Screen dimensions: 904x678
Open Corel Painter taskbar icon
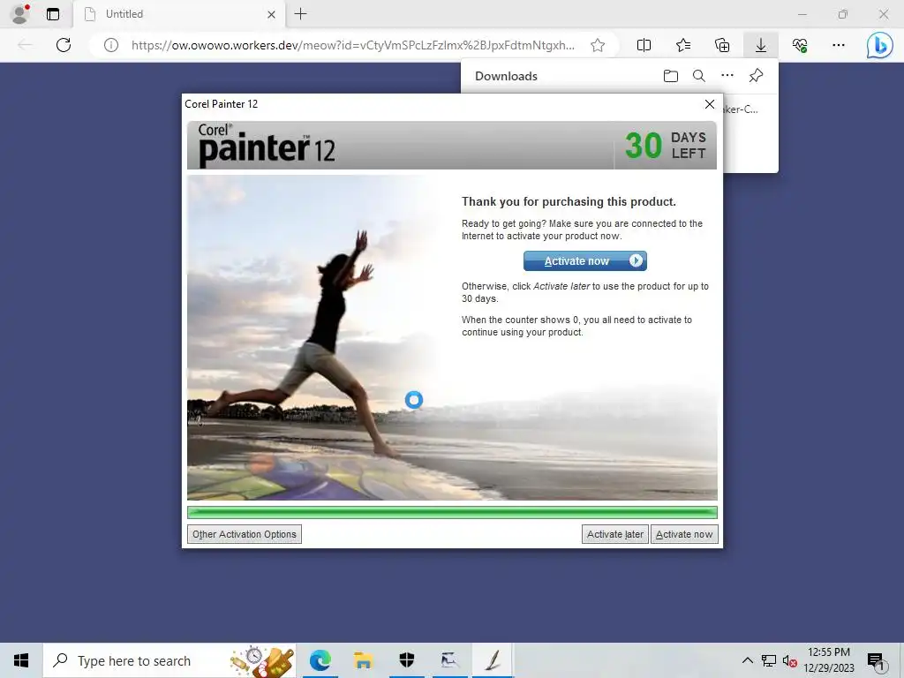[x=493, y=660]
